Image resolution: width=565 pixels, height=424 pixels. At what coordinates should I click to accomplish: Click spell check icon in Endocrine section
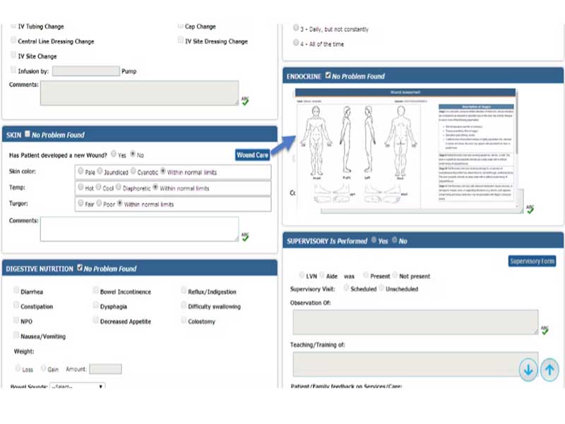pos(530,208)
